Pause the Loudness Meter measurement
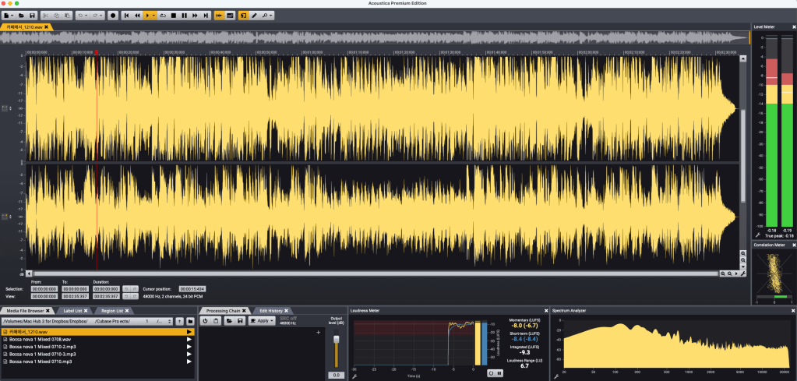The width and height of the screenshot is (797, 381). tap(499, 373)
